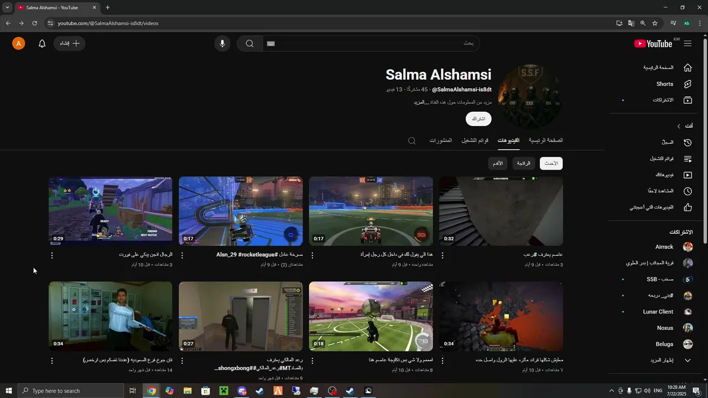Open three-dot menu for 'عاصم يخترف #رعب' video

(442, 255)
